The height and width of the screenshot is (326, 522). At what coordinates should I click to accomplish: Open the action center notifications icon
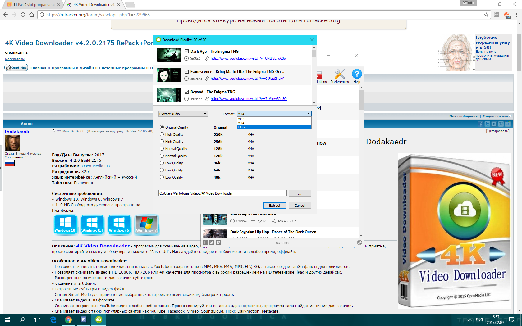click(512, 319)
